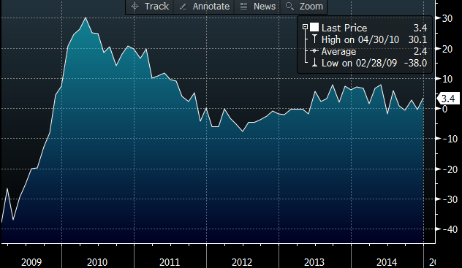Click the 2012 x-axis label
The height and width of the screenshot is (268, 462).
click(x=242, y=262)
